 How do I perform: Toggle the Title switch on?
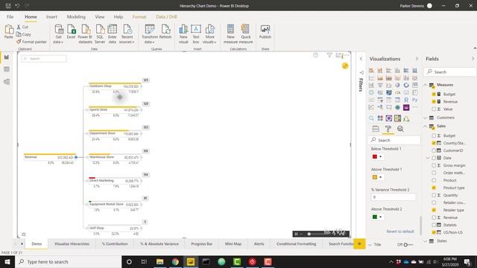tap(408, 245)
